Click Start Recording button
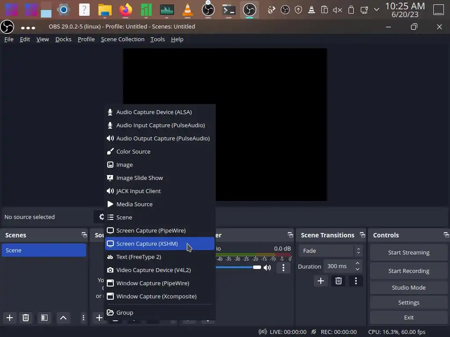 click(409, 271)
